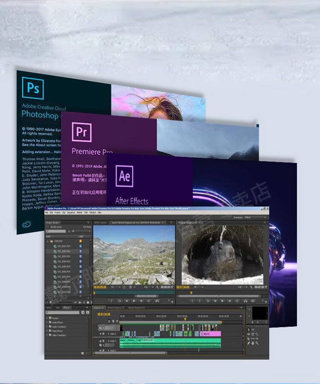Open Program monitor wrench settings
320x384 pixels.
click(x=251, y=287)
